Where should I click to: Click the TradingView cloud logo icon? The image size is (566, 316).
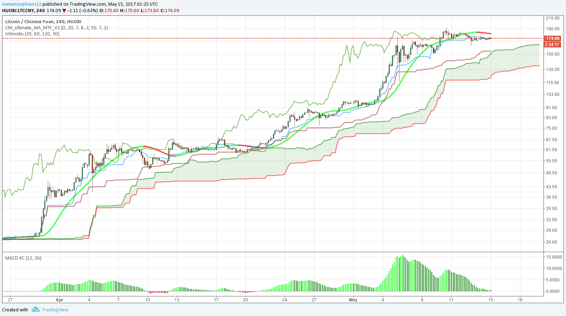35,309
